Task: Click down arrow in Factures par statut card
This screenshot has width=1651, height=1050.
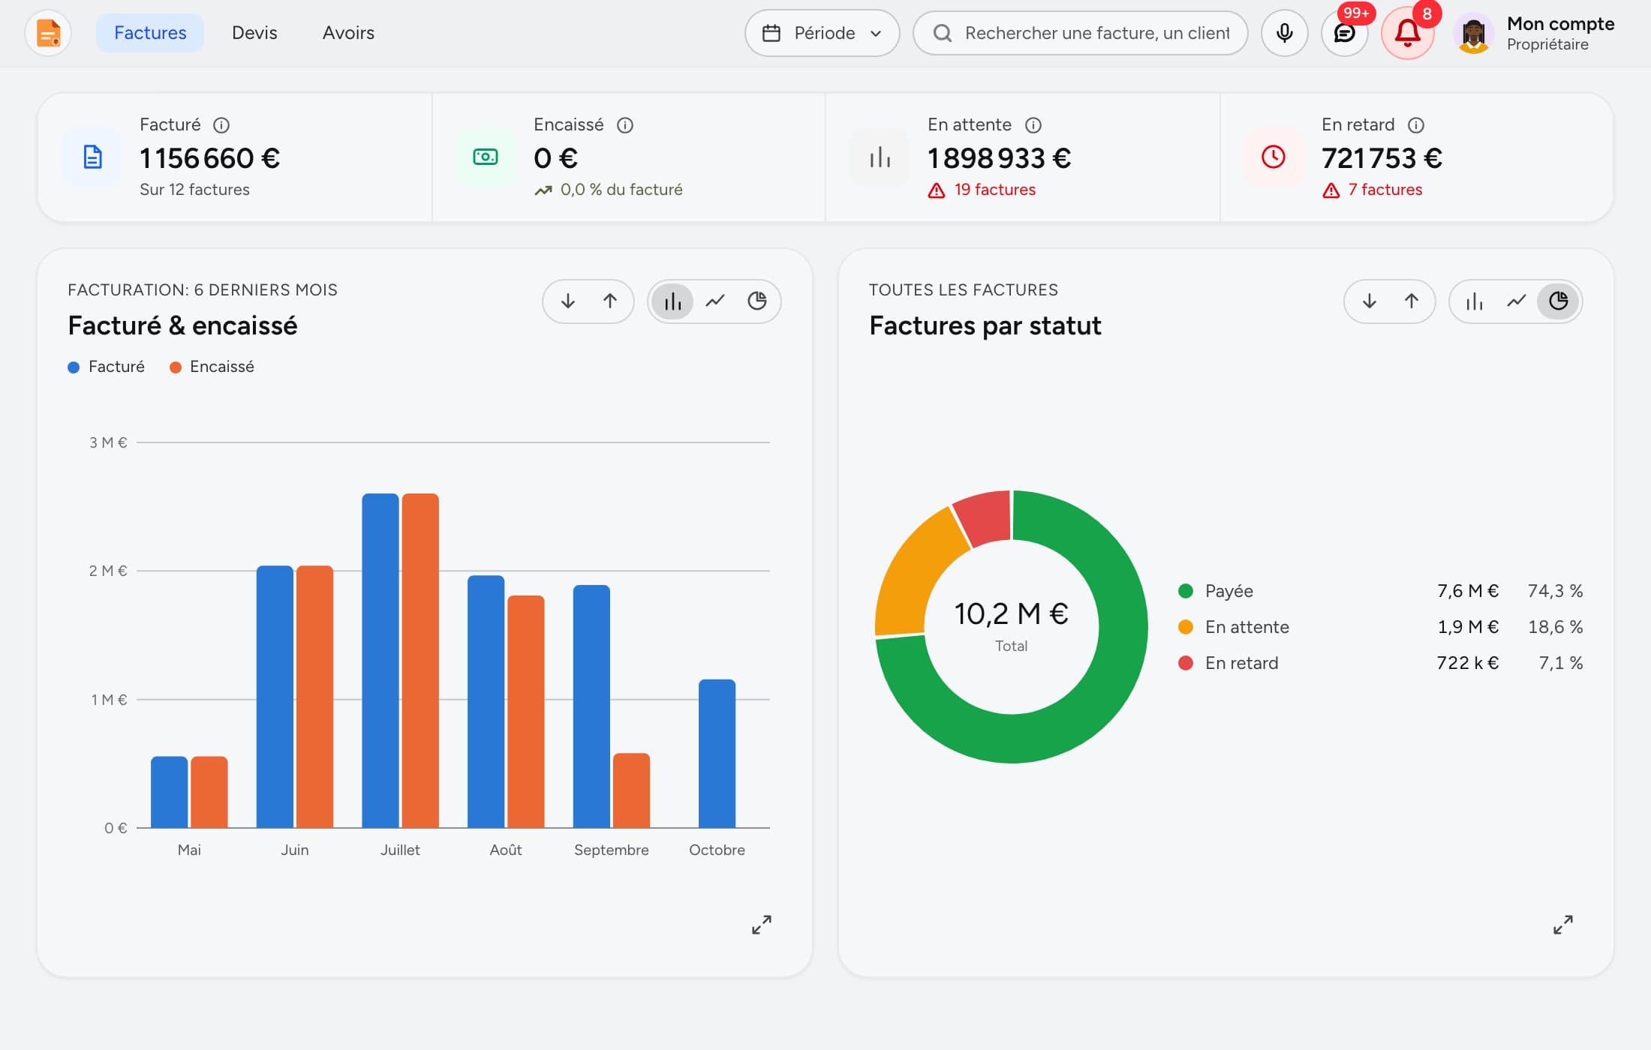Action: (x=1370, y=301)
